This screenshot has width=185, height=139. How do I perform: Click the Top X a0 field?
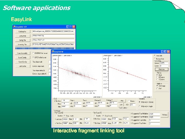coord(78,103)
